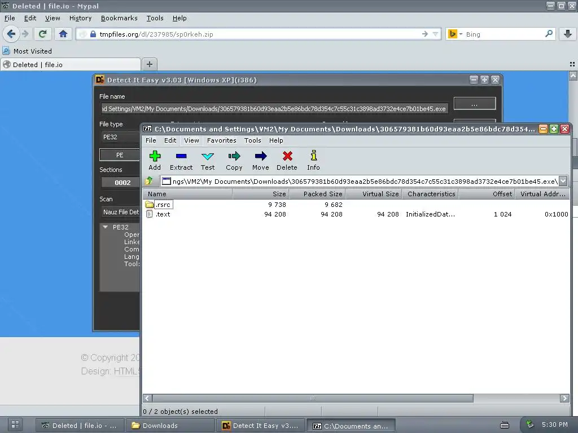This screenshot has height=433, width=578.
Task: Sort by the Offset column header
Action: point(487,194)
